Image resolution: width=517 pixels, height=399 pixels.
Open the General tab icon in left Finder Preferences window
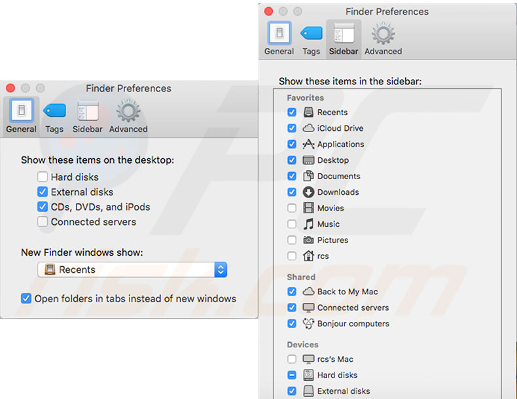pyautogui.click(x=22, y=110)
